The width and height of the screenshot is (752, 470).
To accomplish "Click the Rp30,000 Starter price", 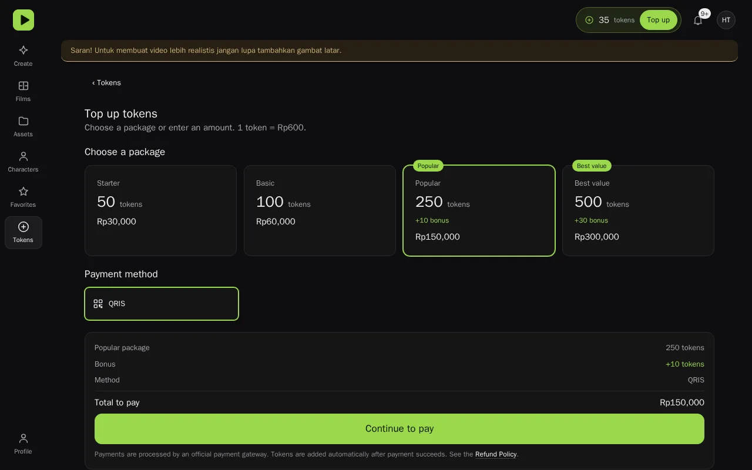I will pos(116,221).
